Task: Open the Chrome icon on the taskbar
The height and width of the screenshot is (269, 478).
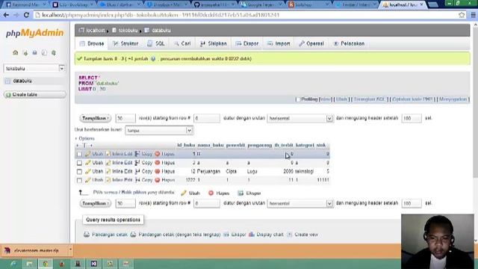Action: [46, 264]
